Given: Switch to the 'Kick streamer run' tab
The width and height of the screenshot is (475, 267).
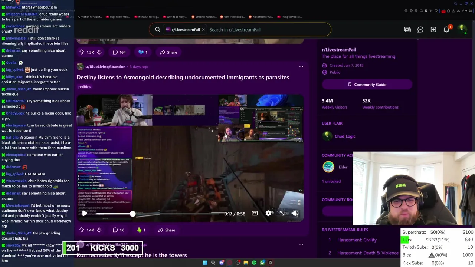Looking at the screenshot, I should [x=261, y=17].
